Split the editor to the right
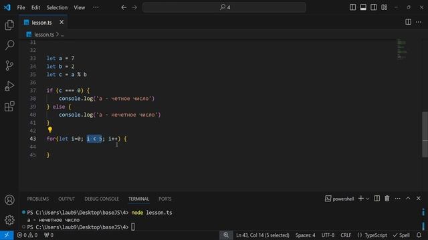 point(408,22)
